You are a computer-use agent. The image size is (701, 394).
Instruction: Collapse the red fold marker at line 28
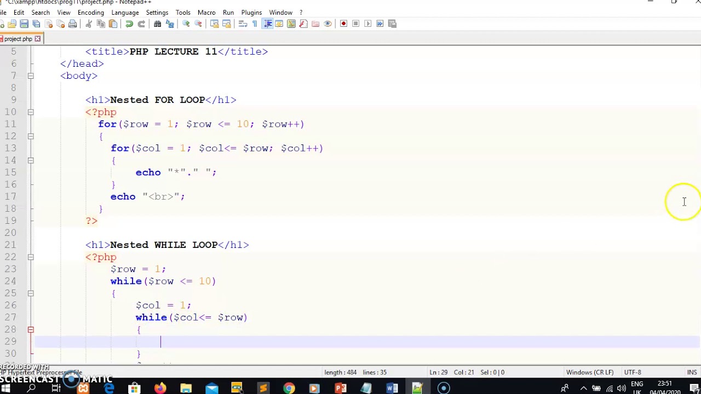(x=31, y=329)
